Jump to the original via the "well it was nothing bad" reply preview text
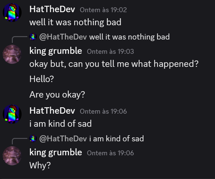Viewport: 215px width, 179px height. point(129,37)
